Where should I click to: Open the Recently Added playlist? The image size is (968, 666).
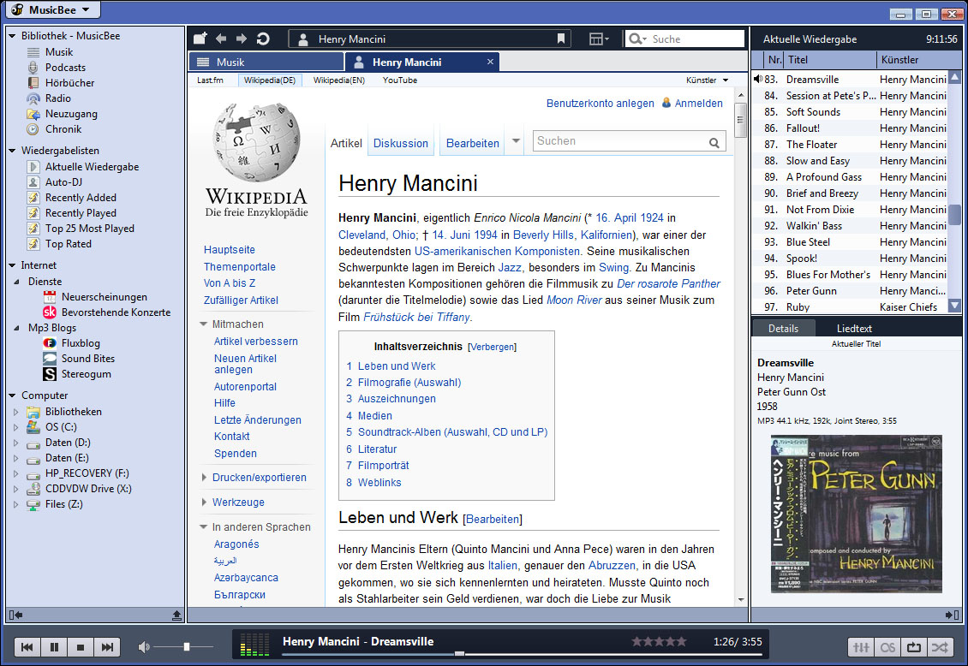coord(81,198)
